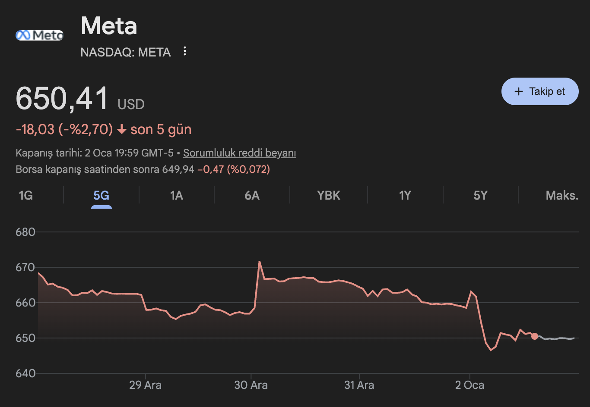Click the red downward arrow beside -%2,70
Screen dimensions: 590x407
[x=122, y=129]
